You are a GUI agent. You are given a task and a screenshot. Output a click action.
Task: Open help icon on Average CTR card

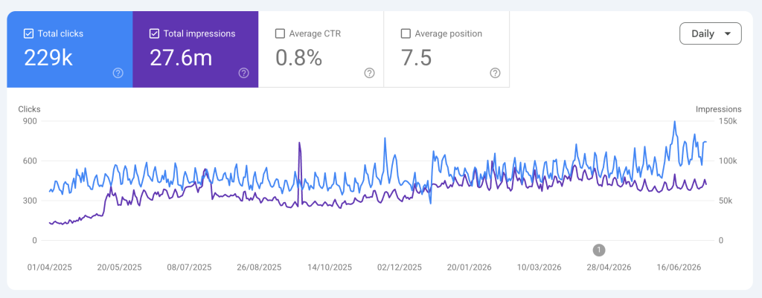pyautogui.click(x=369, y=73)
